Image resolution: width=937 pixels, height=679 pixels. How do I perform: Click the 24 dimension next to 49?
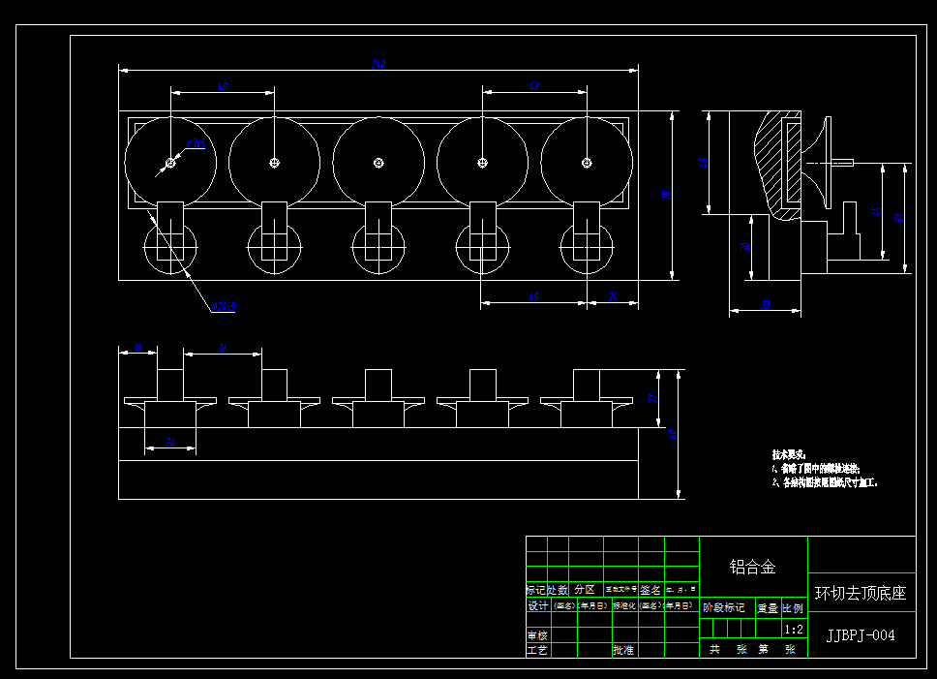613,296
